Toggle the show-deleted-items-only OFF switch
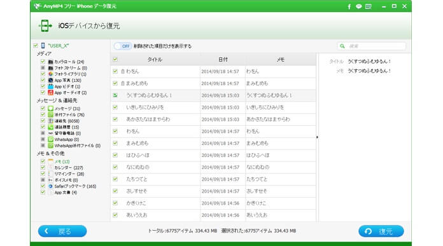Image resolution: width=443 pixels, height=246 pixels. point(123,46)
